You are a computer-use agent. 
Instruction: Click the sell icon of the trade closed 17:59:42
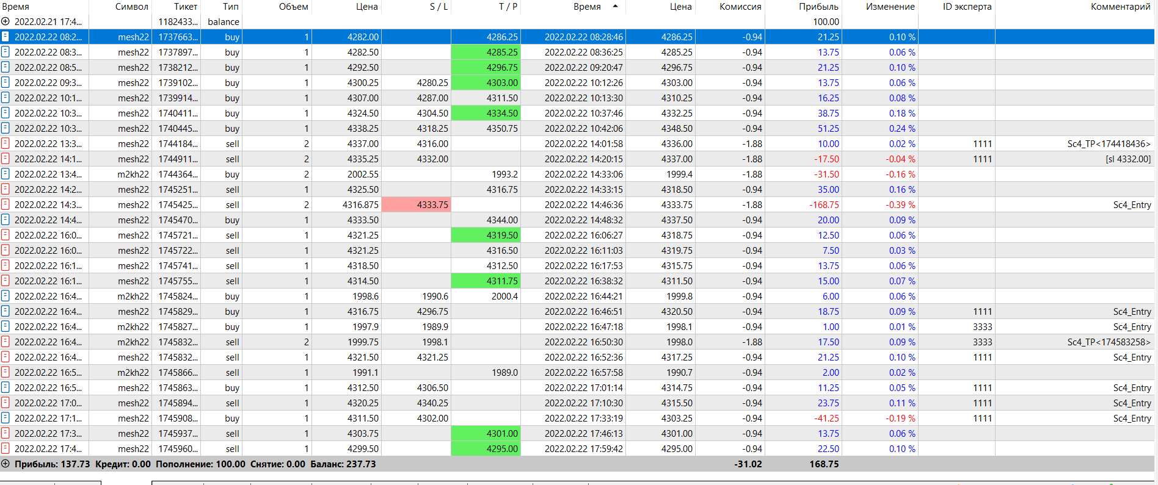point(5,448)
